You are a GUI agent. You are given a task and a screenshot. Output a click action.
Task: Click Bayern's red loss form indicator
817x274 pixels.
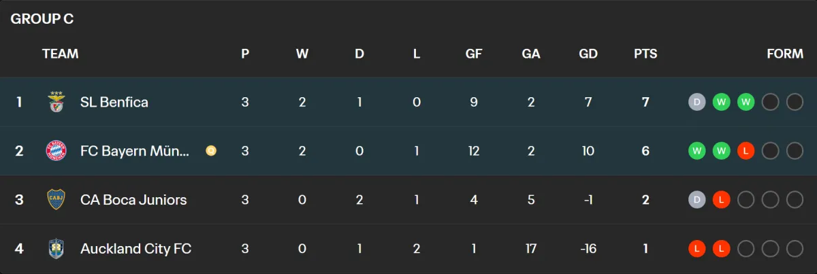point(746,151)
